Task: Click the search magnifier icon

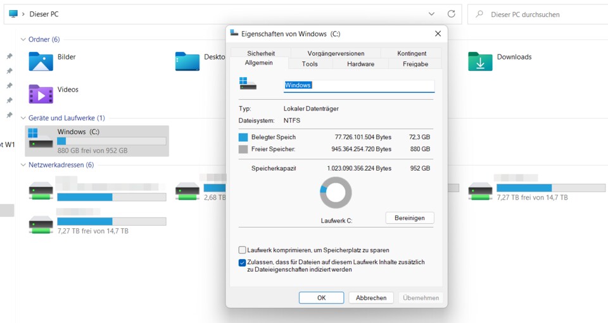Action: (479, 14)
